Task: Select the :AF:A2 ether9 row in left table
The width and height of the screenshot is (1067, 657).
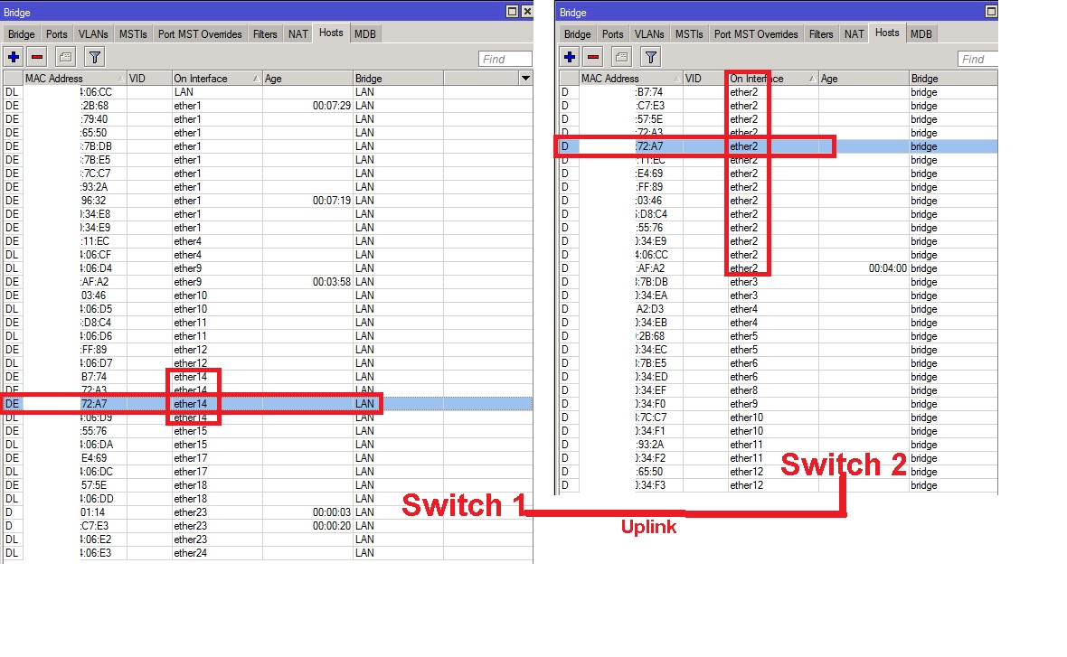Action: click(268, 282)
